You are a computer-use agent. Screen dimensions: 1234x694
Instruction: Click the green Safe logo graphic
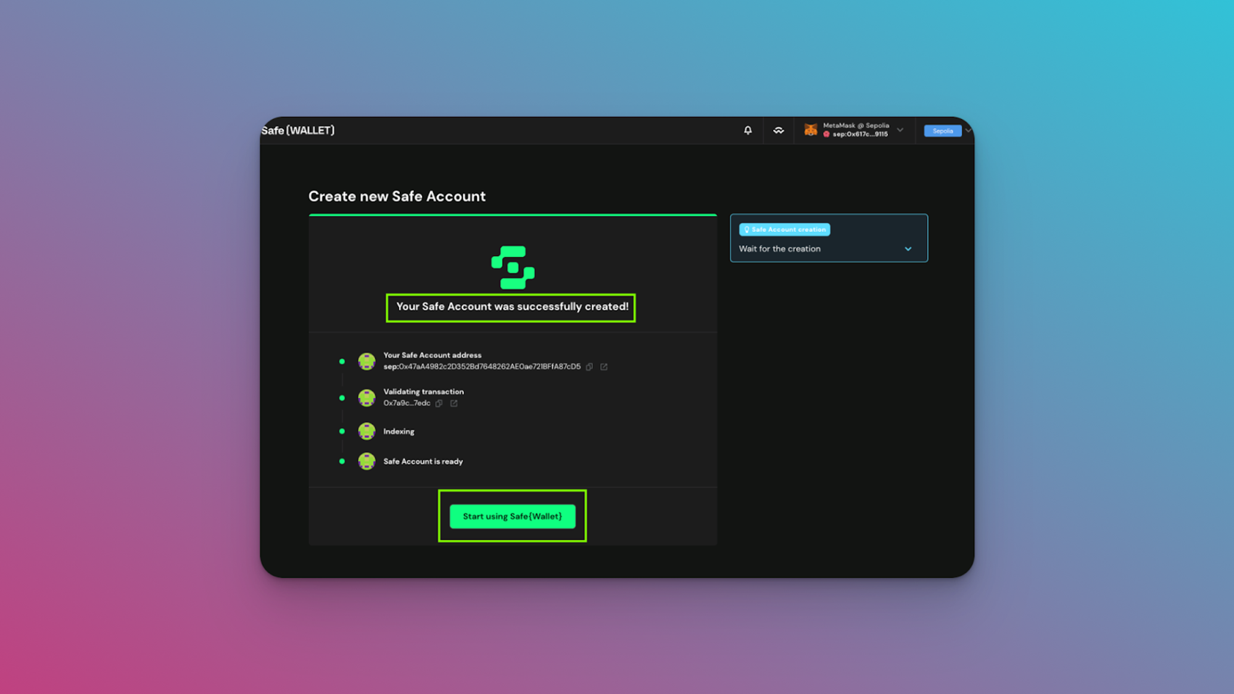pyautogui.click(x=513, y=267)
